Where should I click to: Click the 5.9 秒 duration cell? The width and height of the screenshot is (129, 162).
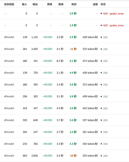tap(73, 37)
